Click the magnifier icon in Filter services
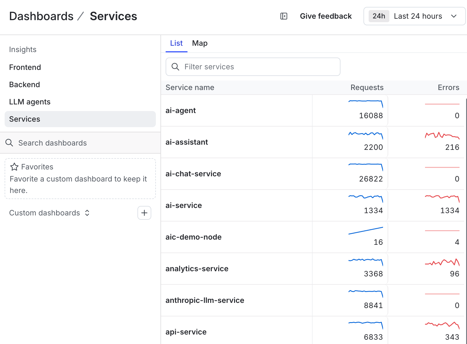This screenshot has width=467, height=344. pyautogui.click(x=175, y=67)
